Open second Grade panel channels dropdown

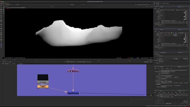[x=164, y=33]
